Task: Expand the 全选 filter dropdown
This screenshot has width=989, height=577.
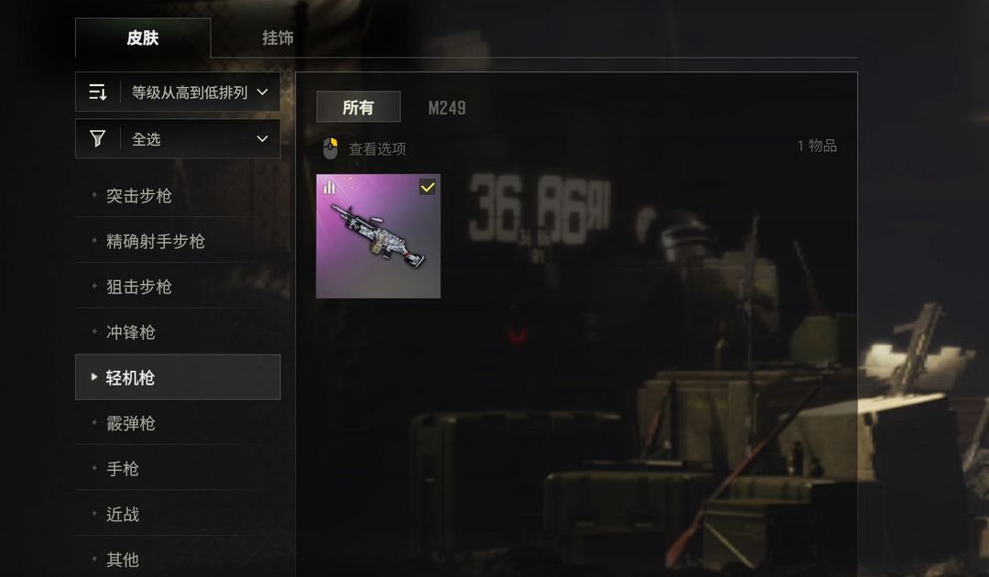Action: tap(178, 138)
